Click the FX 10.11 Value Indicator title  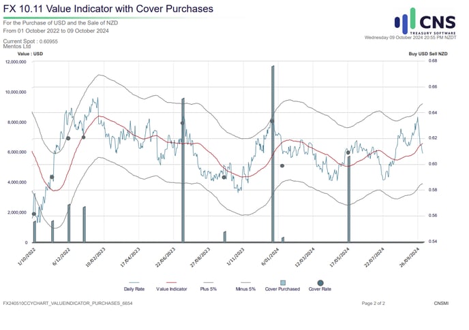(106, 9)
